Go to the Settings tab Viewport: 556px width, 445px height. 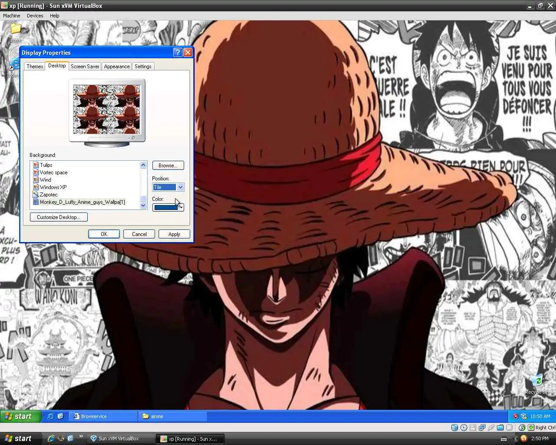click(143, 66)
